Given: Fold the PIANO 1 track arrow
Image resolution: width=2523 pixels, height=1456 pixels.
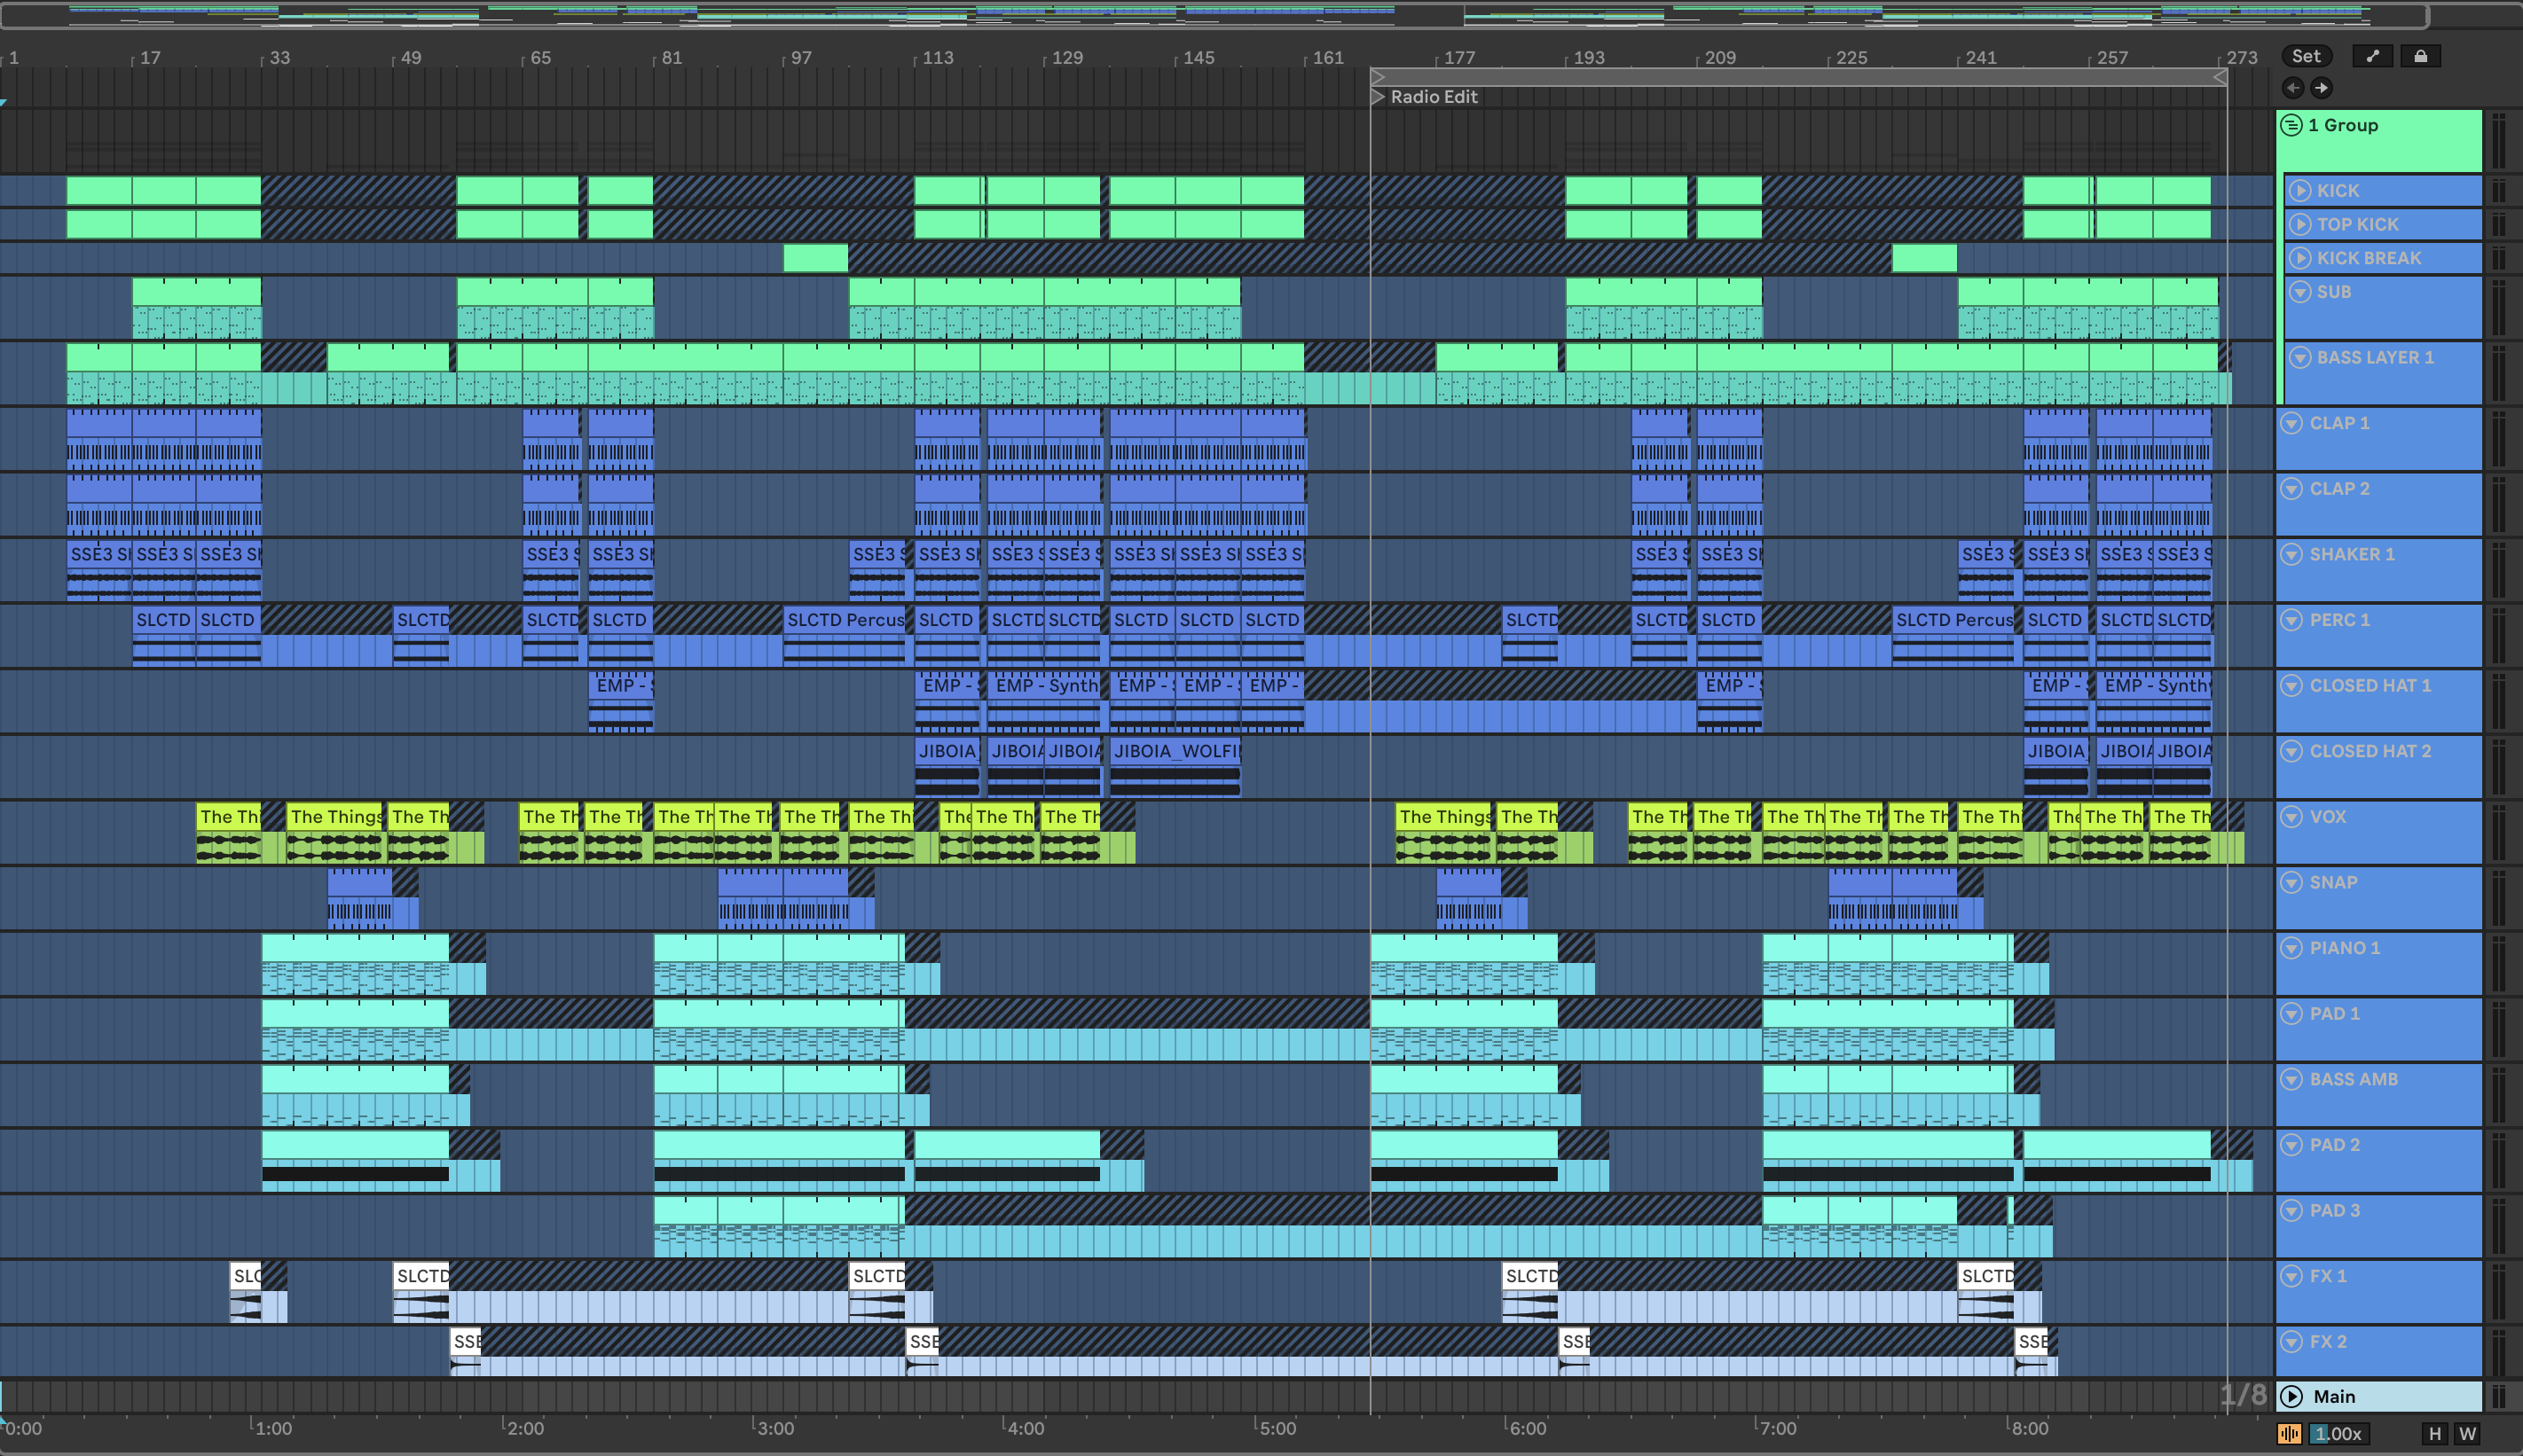Looking at the screenshot, I should pyautogui.click(x=2292, y=947).
